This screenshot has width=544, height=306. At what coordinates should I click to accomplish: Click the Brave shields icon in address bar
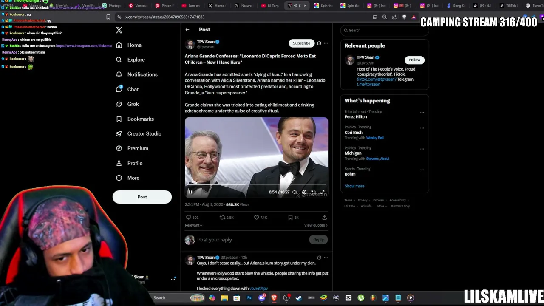point(404,17)
